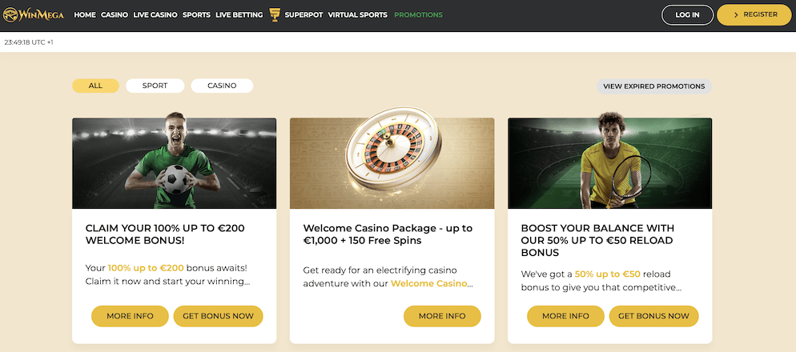Image resolution: width=796 pixels, height=352 pixels.
Task: Filter promotions by Casino
Action: (x=222, y=86)
